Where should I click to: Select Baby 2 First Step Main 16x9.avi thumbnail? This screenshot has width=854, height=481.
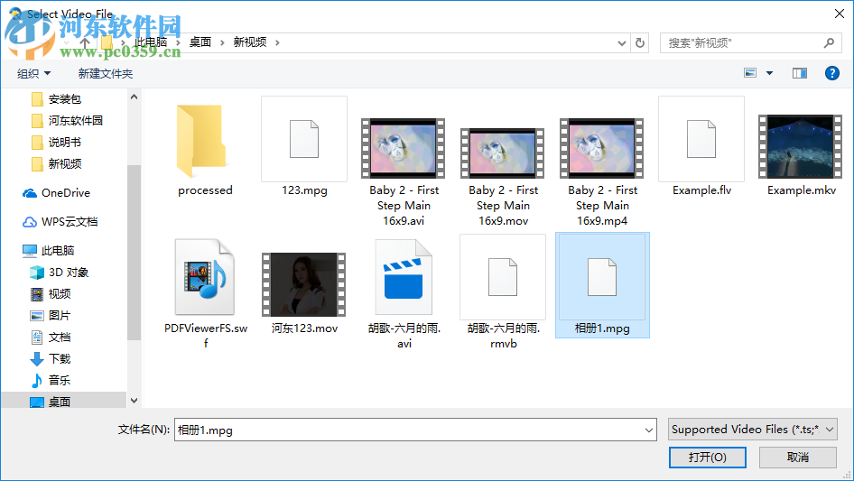[403, 148]
